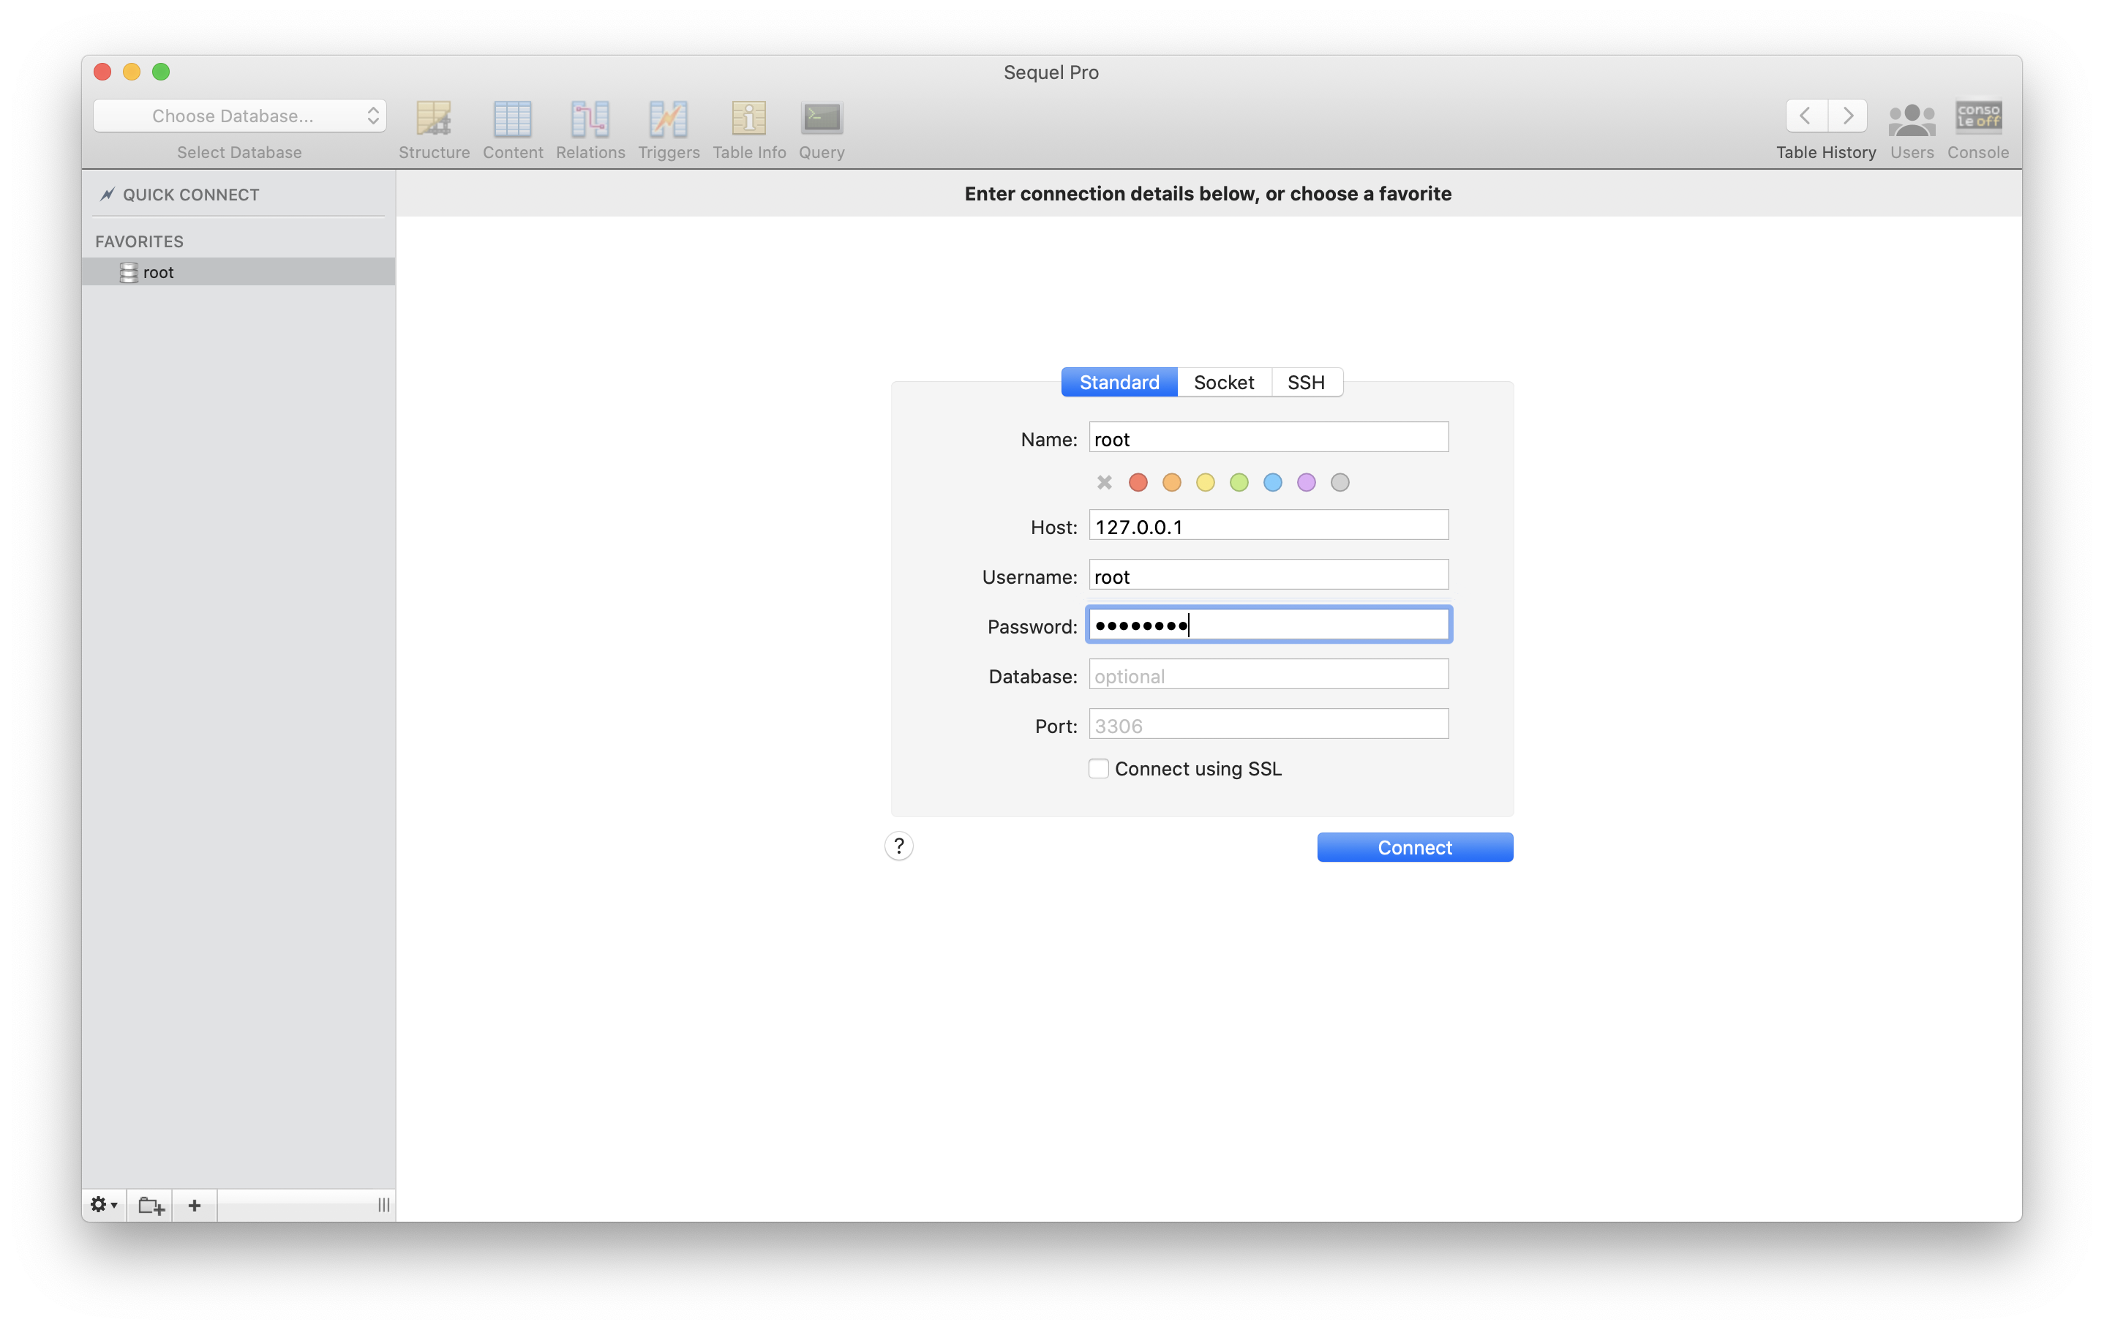Choose the blue favorite color dot

tap(1272, 482)
